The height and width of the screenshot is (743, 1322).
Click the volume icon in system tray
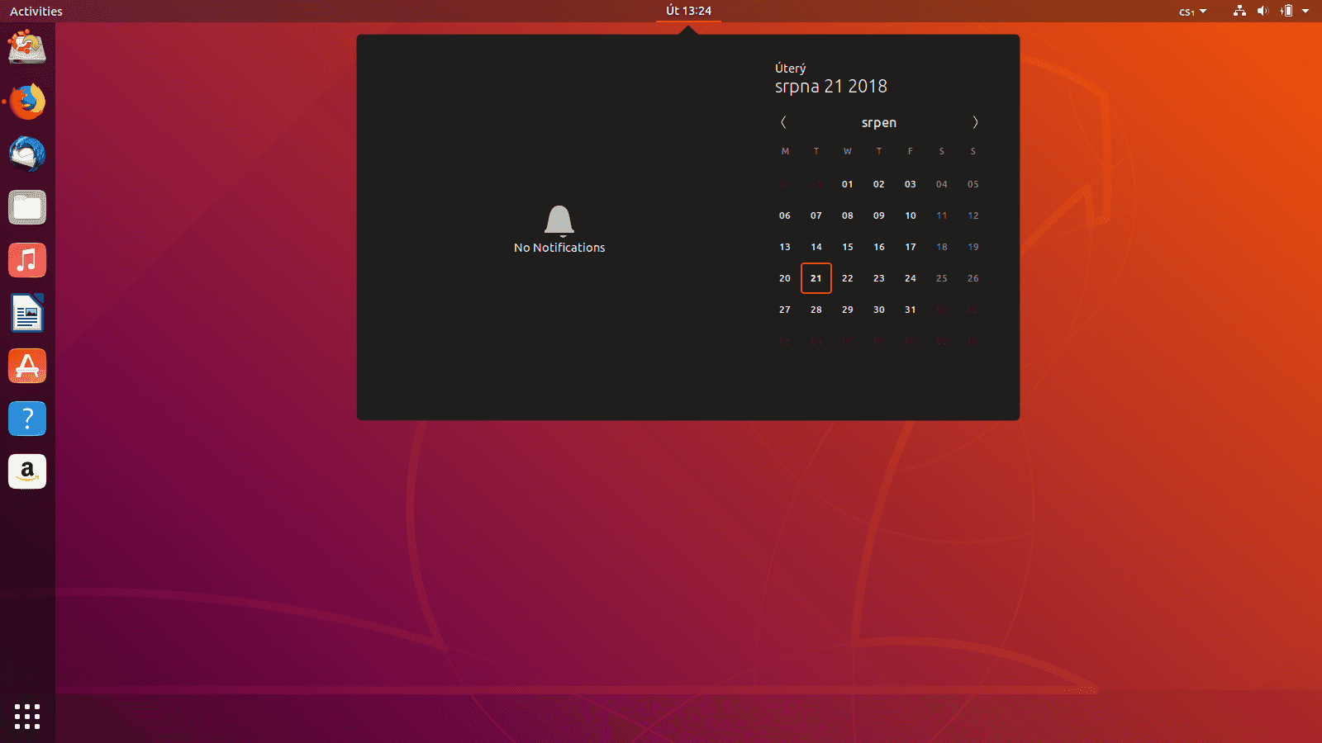(x=1263, y=11)
